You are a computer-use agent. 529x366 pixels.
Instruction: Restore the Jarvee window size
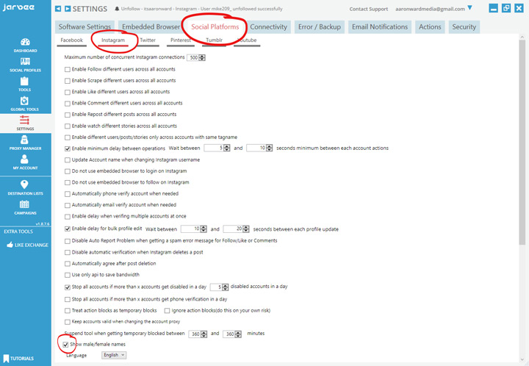pyautogui.click(x=506, y=8)
